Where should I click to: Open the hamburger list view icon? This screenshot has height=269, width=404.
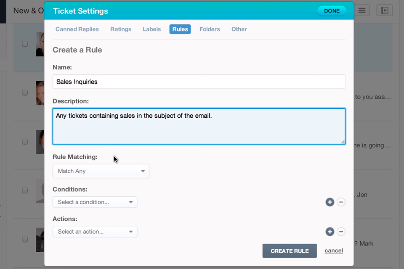361,11
